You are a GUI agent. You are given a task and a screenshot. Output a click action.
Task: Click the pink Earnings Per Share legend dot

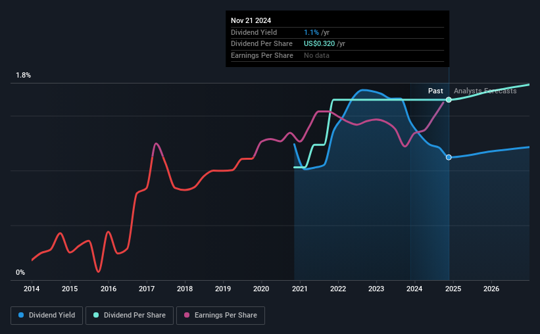click(187, 315)
